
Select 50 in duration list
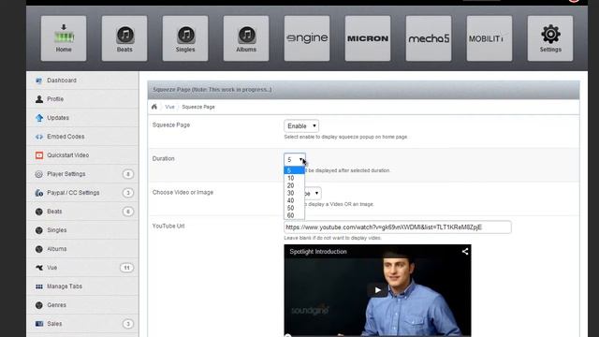point(294,208)
